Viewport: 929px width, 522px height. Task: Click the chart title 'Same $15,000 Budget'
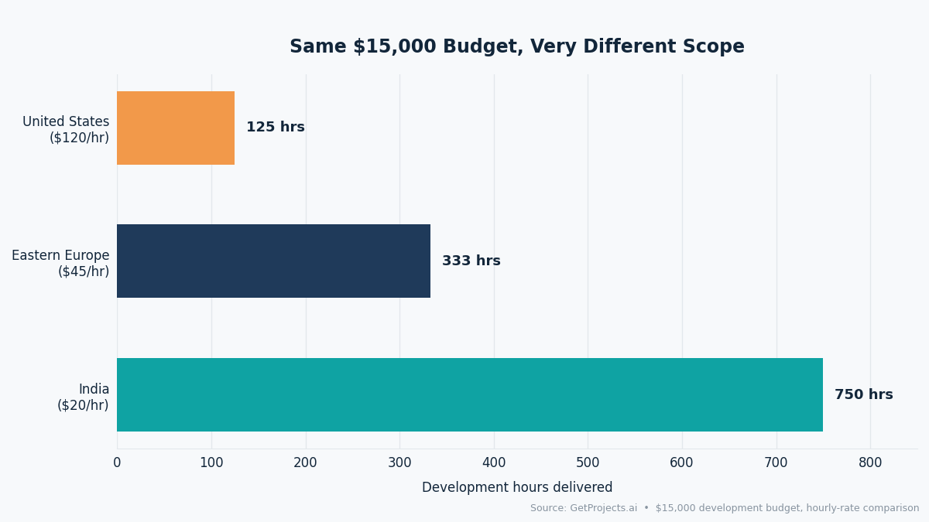[x=517, y=47]
